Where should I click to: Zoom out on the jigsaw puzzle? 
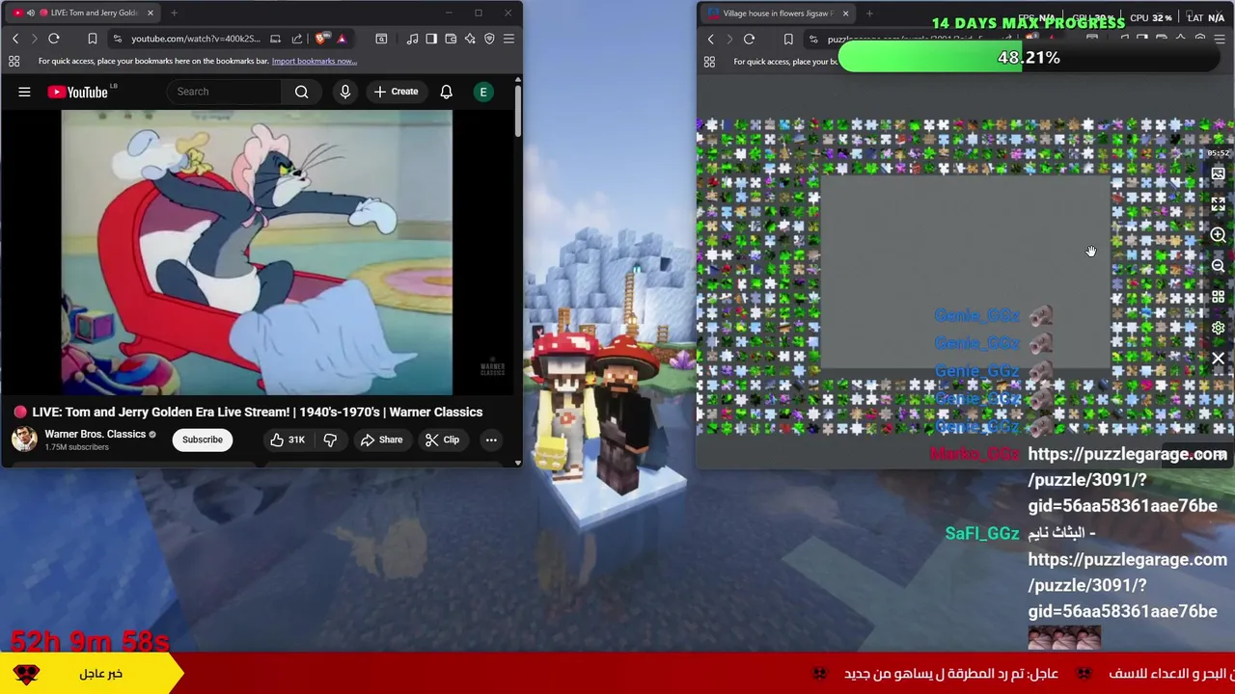1218,266
